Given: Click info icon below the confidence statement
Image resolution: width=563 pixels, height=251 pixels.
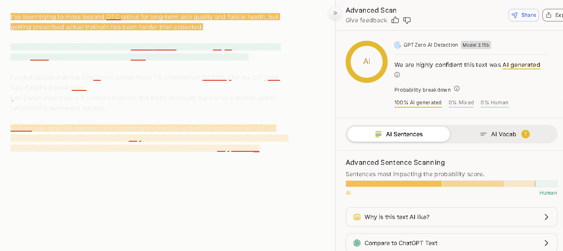Looking at the screenshot, I should [397, 75].
